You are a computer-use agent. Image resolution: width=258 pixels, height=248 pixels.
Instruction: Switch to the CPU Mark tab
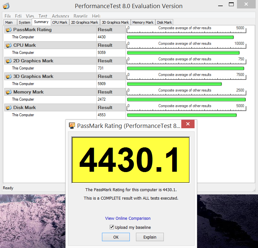(60, 22)
